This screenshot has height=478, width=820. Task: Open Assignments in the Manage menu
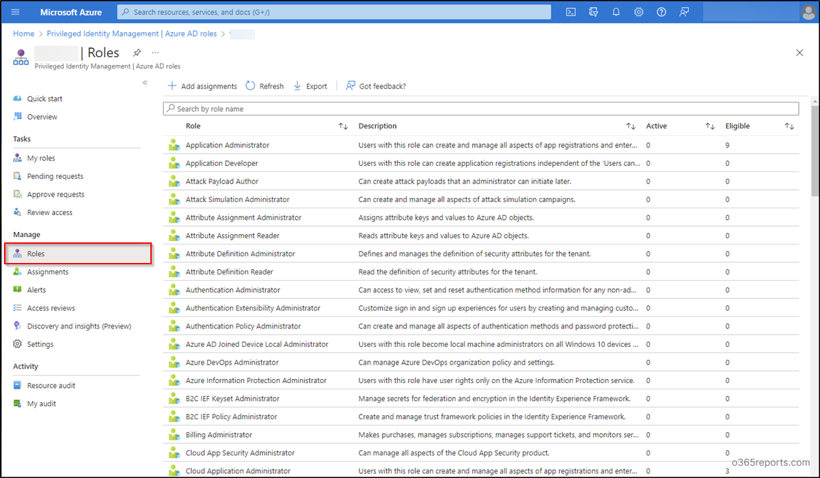[x=48, y=272]
